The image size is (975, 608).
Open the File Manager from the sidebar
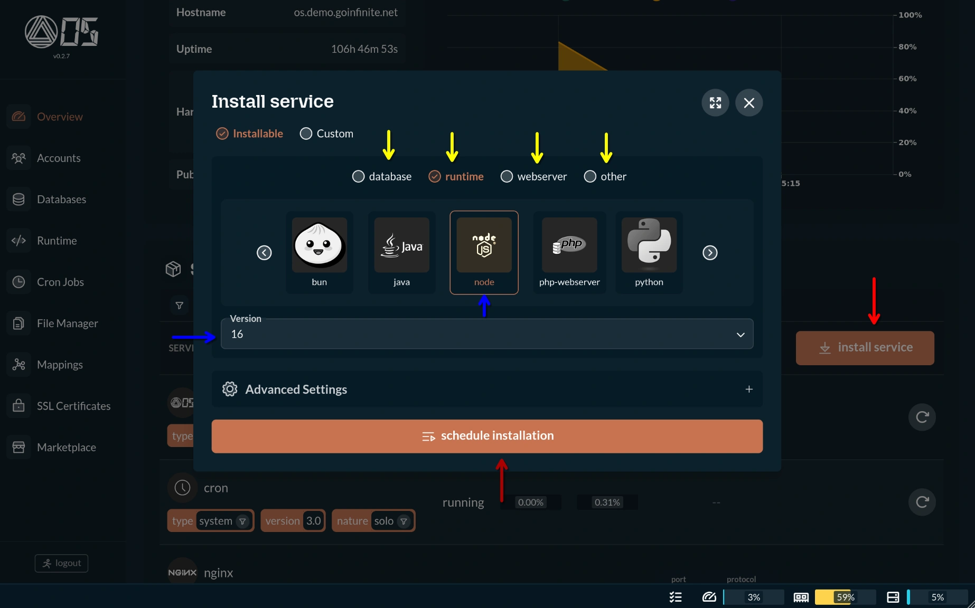pyautogui.click(x=68, y=323)
